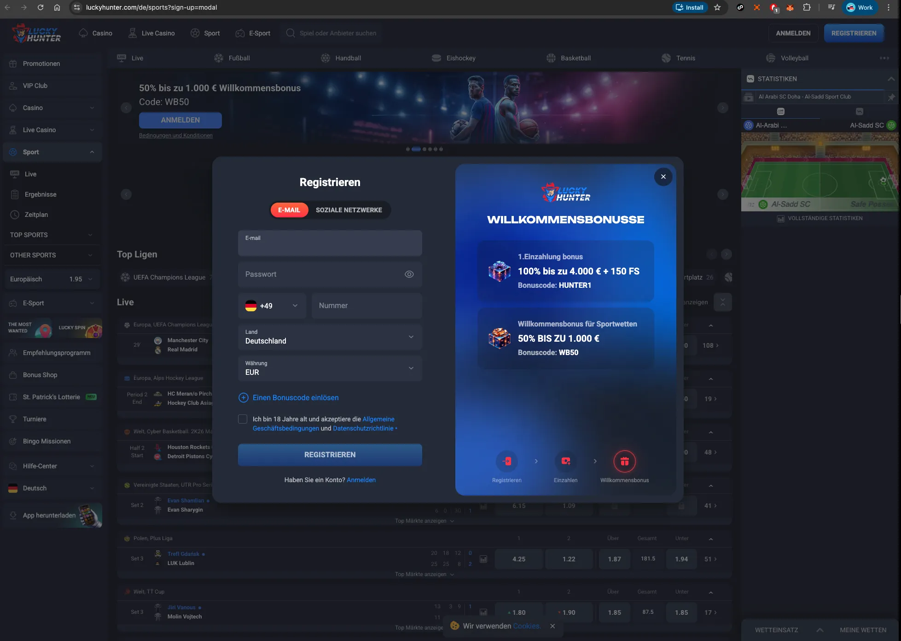Focus the E-mail input field
901x641 pixels.
click(x=330, y=243)
